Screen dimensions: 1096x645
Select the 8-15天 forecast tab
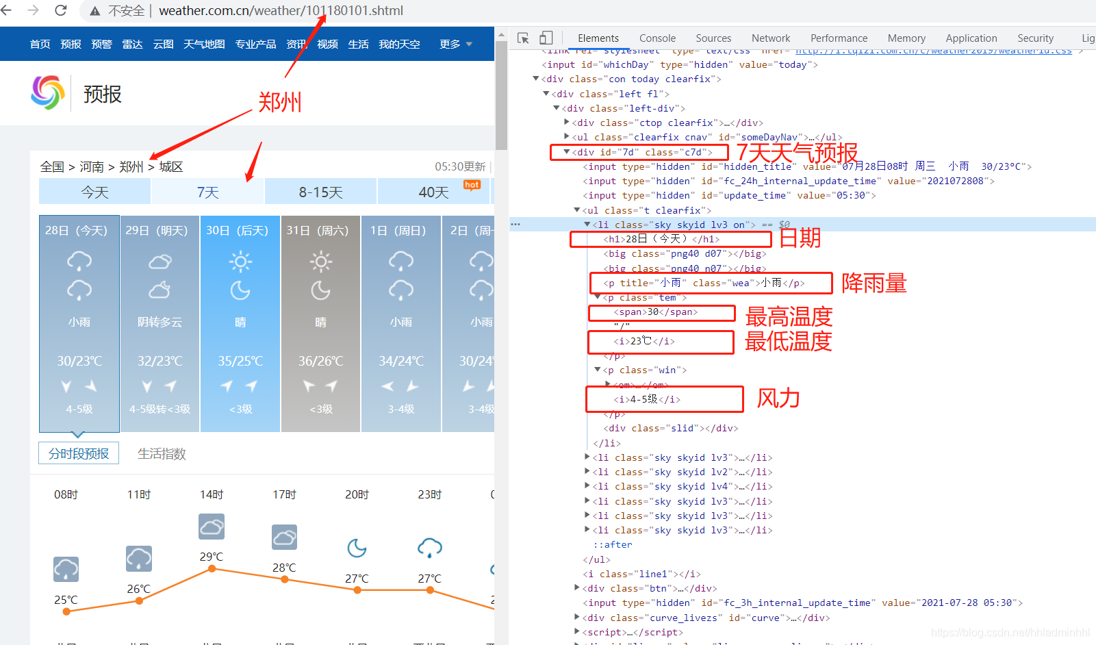click(320, 192)
